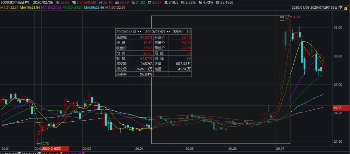
Task: Click the 600030 stock code title
Action: tap(15, 2)
